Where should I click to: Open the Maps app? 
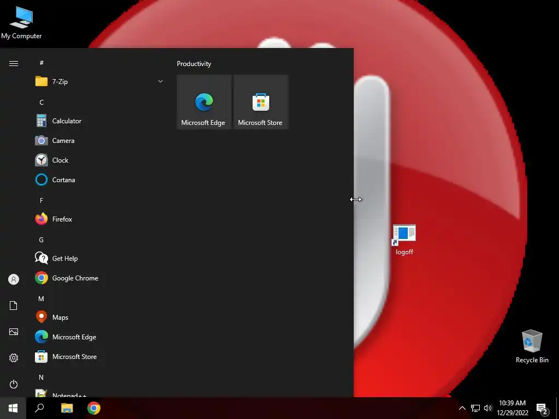(x=100, y=317)
